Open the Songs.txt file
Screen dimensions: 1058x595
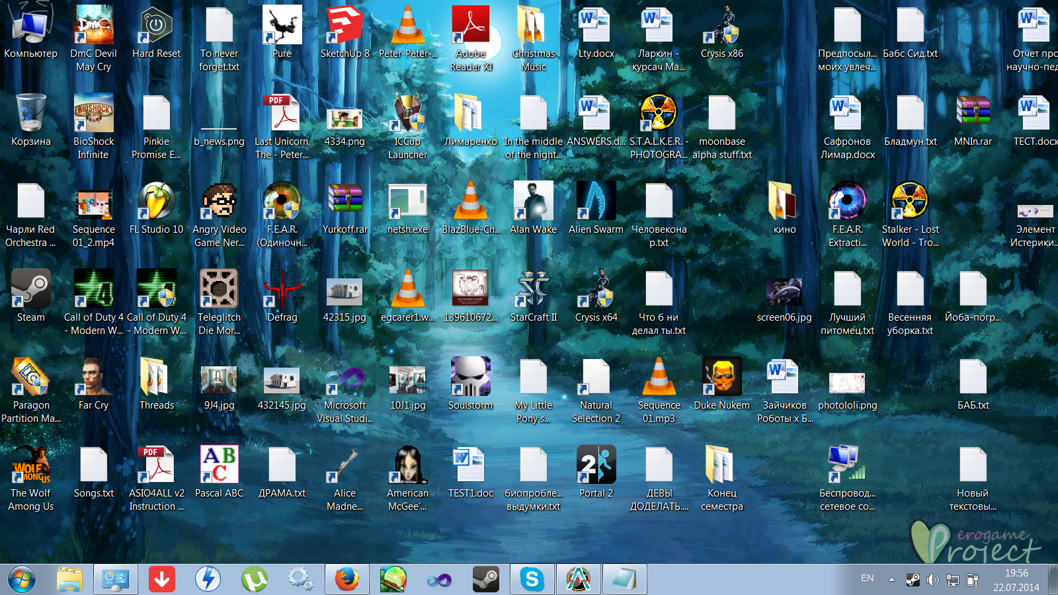click(93, 471)
